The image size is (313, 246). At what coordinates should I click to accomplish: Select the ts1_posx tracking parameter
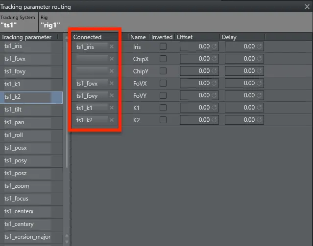[31, 148]
